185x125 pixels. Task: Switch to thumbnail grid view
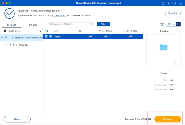pos(169,24)
